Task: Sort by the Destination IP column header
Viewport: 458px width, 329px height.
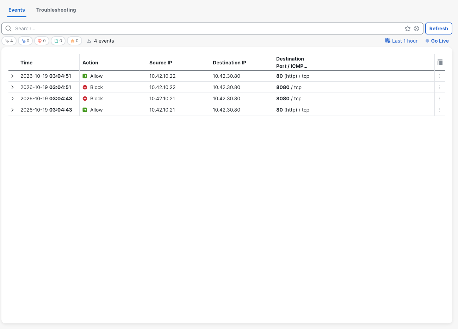Action: click(229, 63)
